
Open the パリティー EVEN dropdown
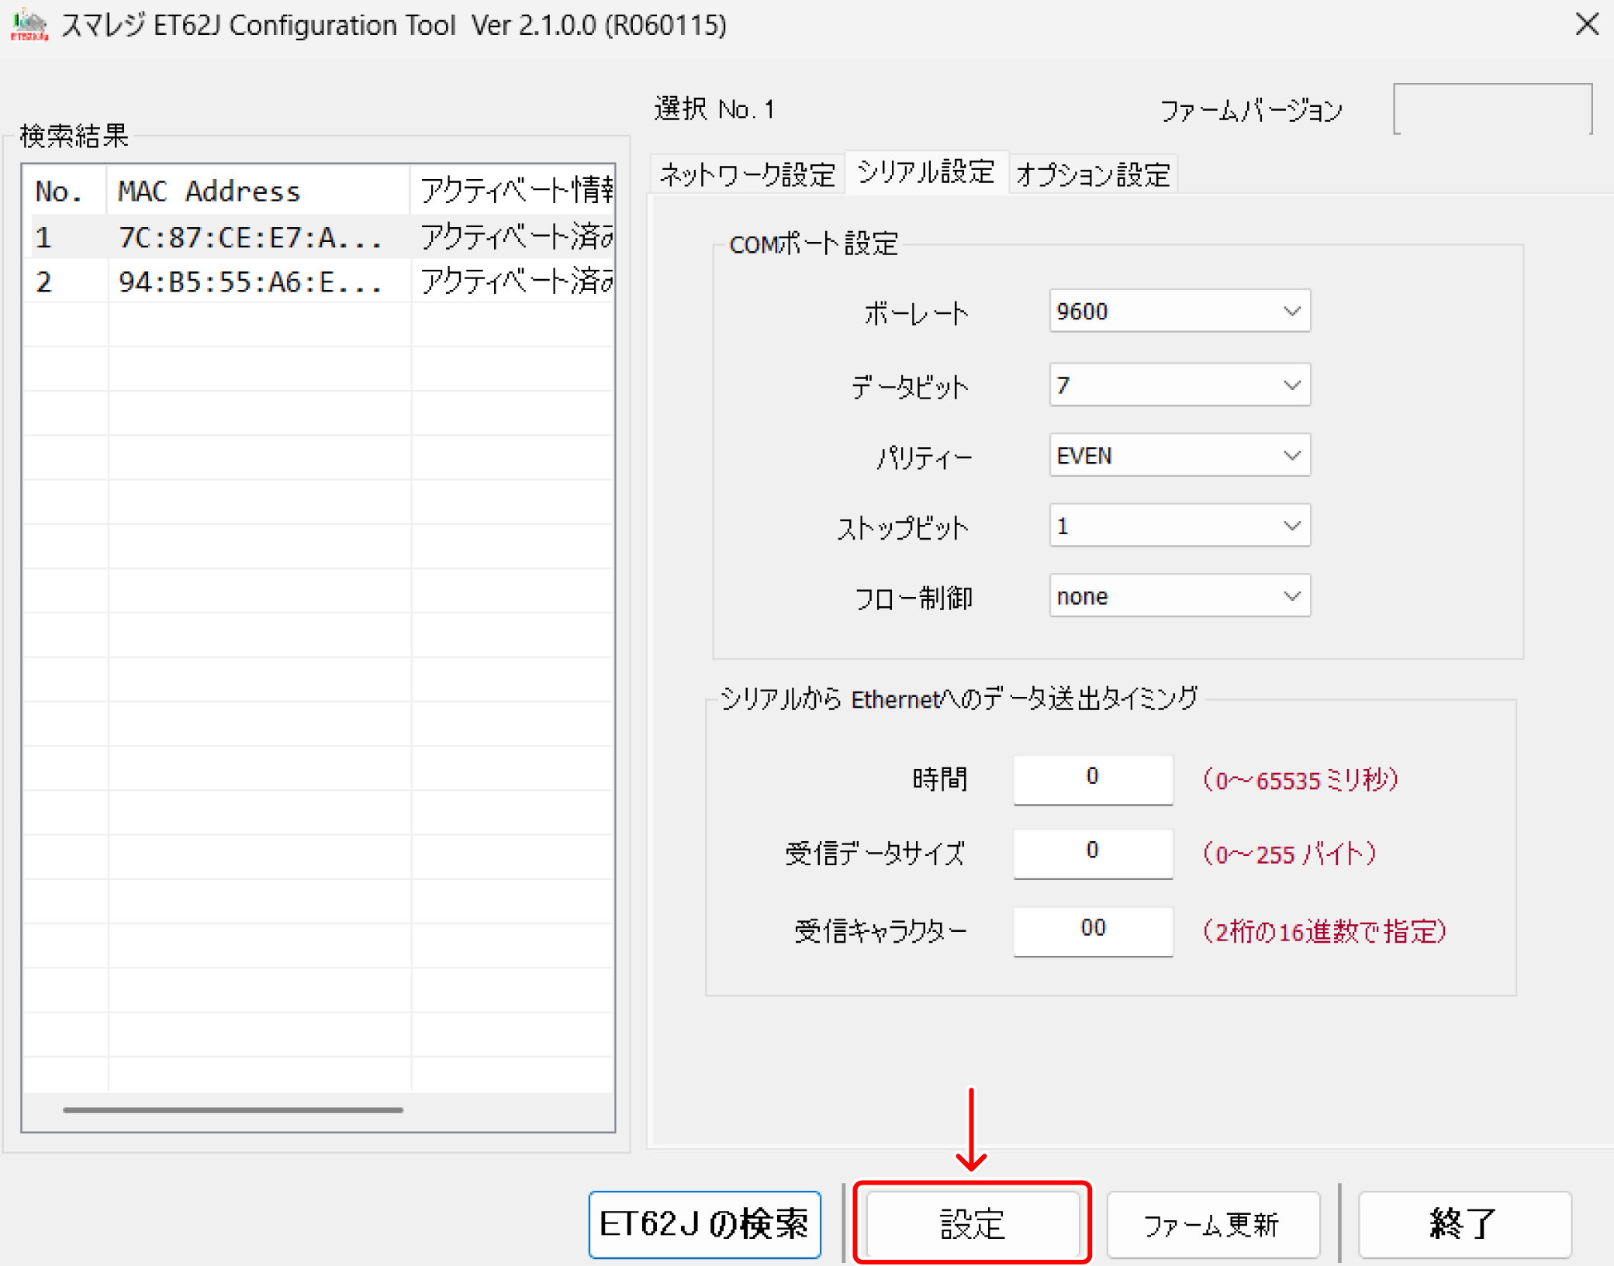pos(1179,456)
